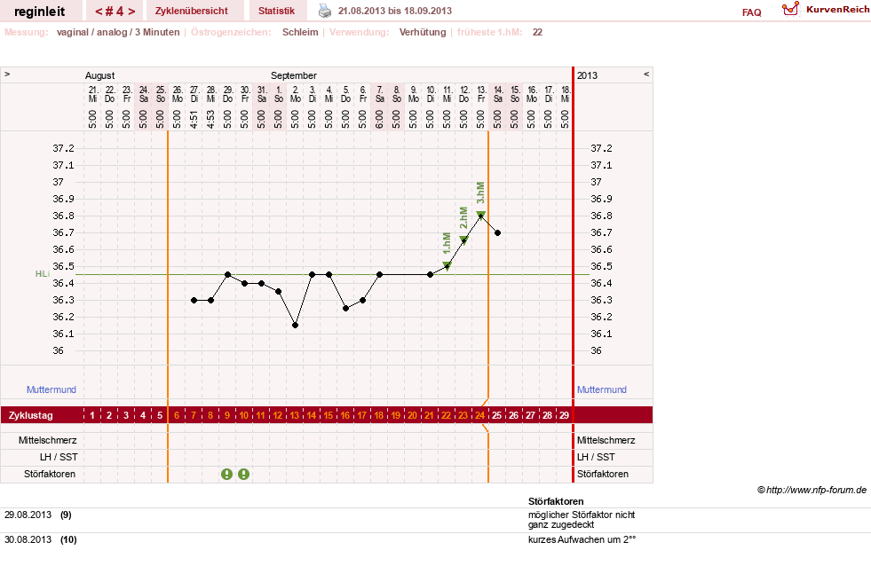Click the right Muttermund label link

pos(602,389)
